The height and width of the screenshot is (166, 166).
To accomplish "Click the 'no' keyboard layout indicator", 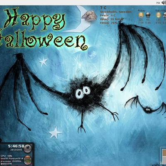I will [x=158, y=3].
